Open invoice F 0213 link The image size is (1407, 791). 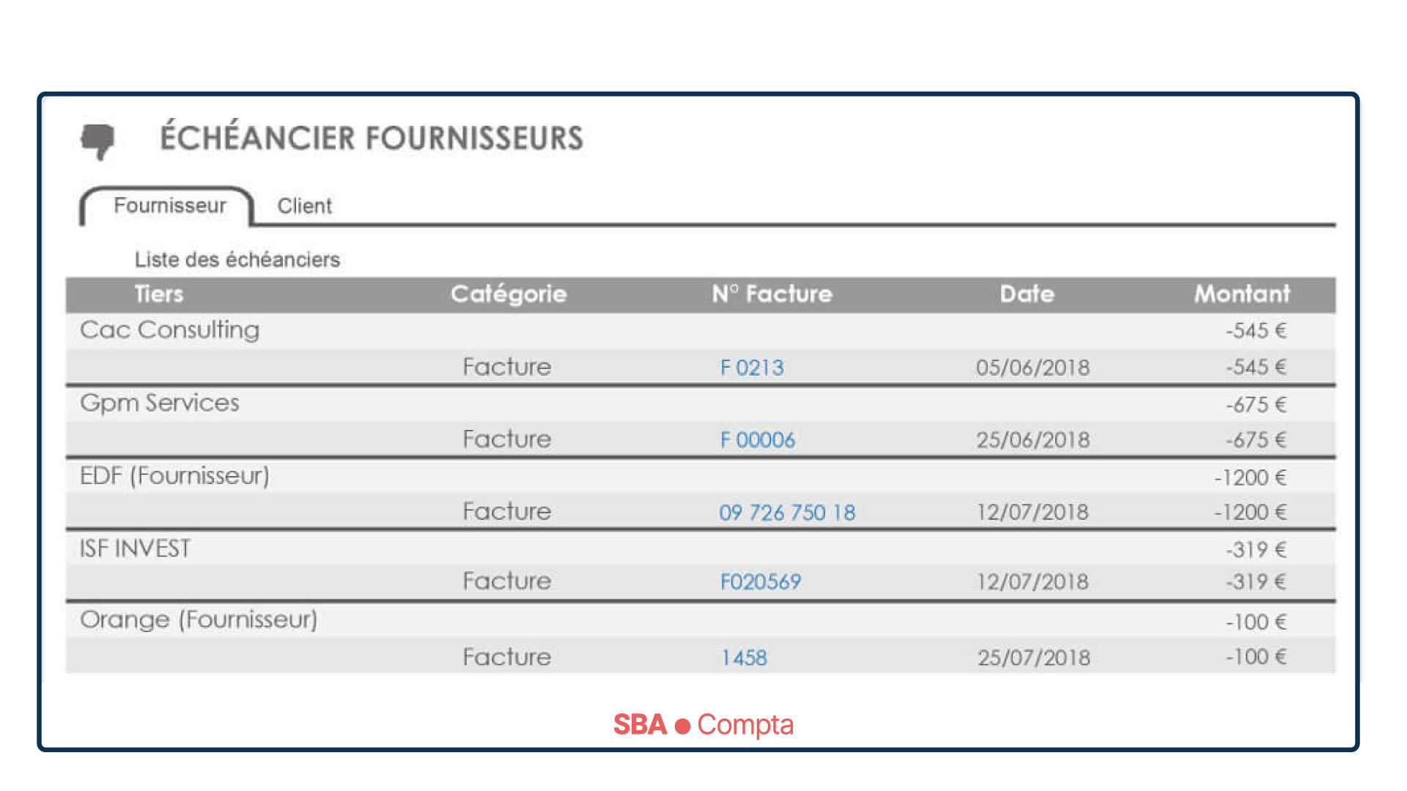[752, 368]
